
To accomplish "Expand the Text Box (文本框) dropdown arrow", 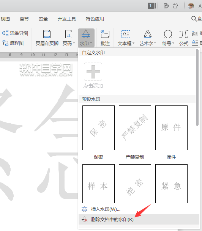I will pos(133,43).
